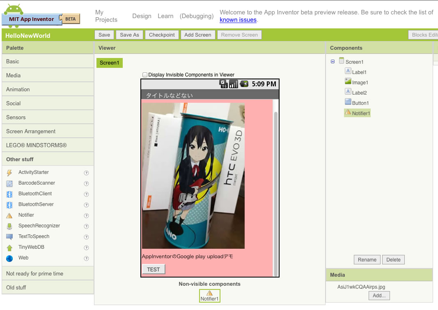Click the Image1 icon in Components
Viewport: 438px width, 310px height.
click(x=348, y=81)
